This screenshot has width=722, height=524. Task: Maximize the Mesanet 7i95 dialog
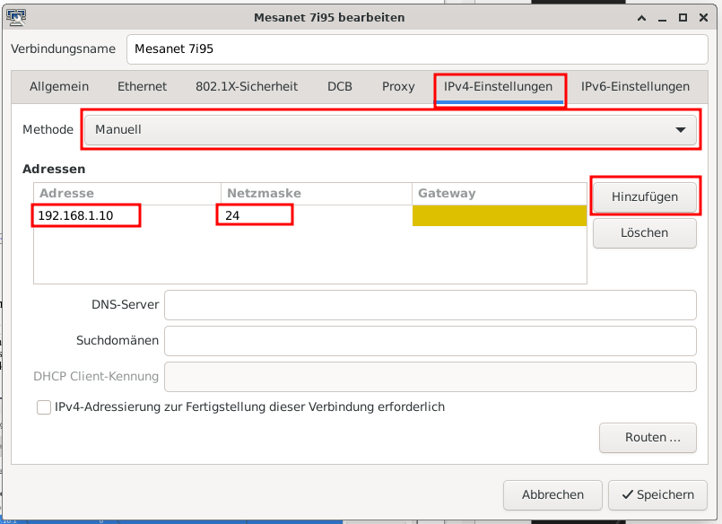pyautogui.click(x=683, y=18)
